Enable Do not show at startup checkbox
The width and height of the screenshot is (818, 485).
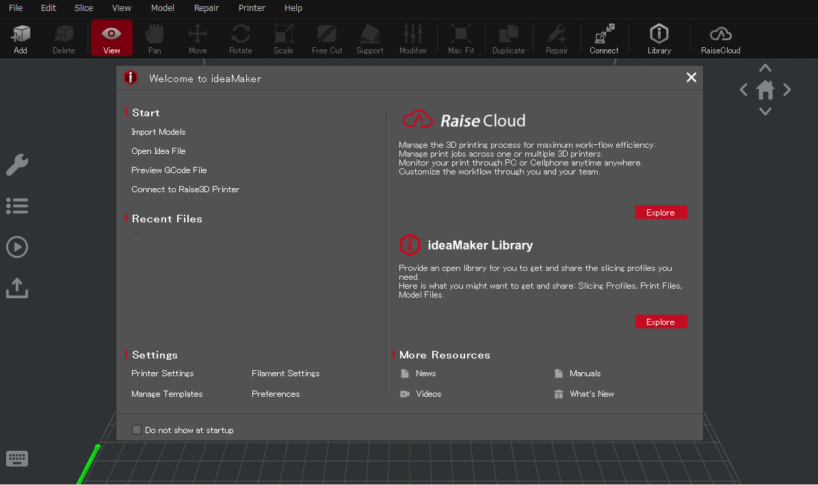pyautogui.click(x=137, y=430)
